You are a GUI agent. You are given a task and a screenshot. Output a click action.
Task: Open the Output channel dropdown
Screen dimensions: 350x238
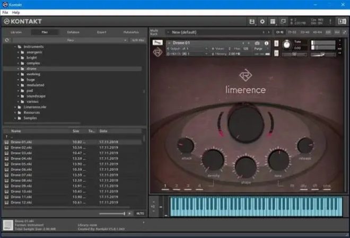[188, 49]
